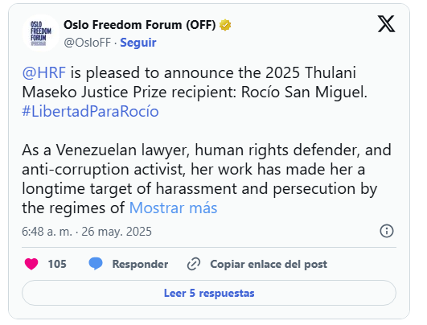Open the Oslo Freedom Forum (OFF) account name
427x325 pixels.
pos(140,25)
